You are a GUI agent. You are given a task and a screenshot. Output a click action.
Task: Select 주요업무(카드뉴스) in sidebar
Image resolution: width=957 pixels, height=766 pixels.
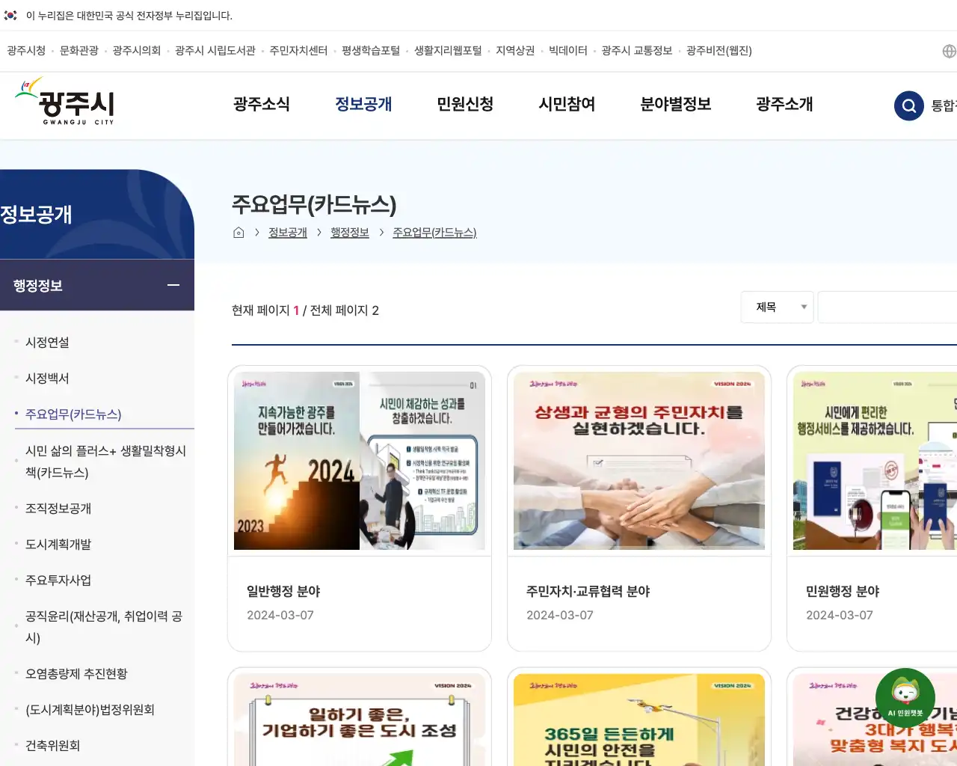coord(73,414)
